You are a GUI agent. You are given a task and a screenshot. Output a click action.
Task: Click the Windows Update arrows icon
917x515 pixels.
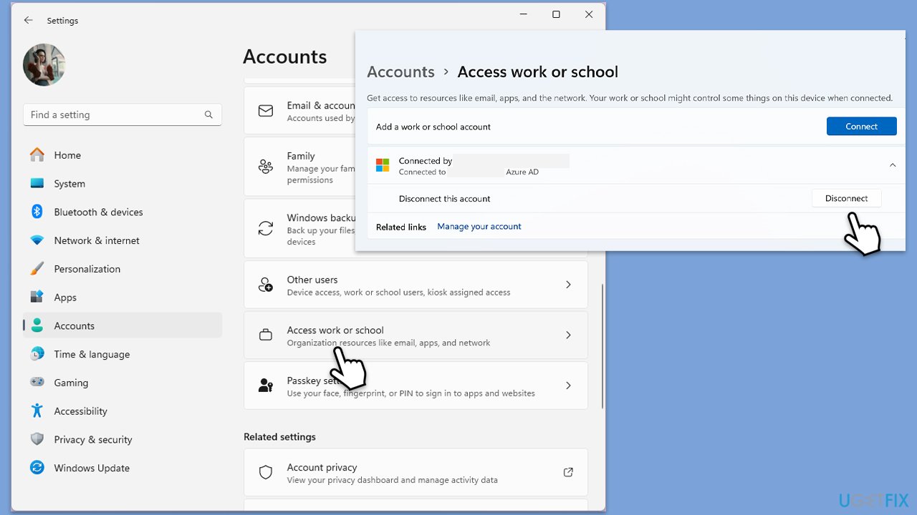[37, 468]
